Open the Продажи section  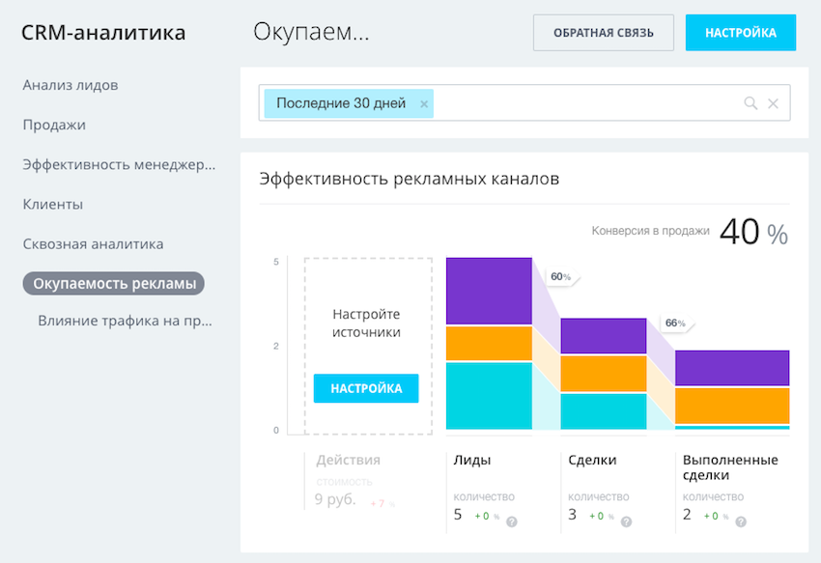pyautogui.click(x=54, y=125)
